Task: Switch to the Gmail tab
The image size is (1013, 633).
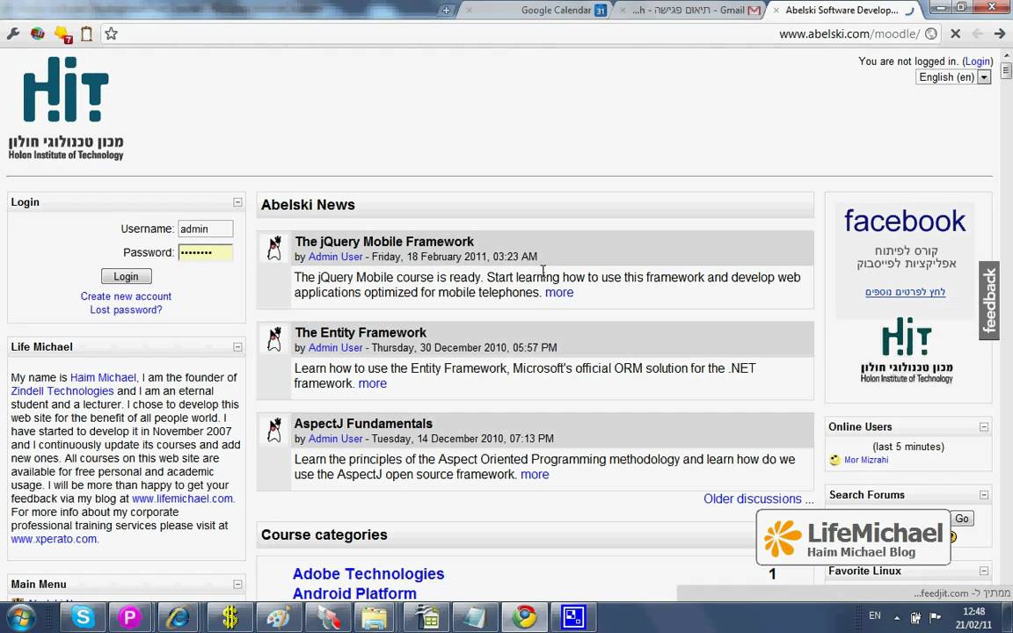Action: point(690,11)
